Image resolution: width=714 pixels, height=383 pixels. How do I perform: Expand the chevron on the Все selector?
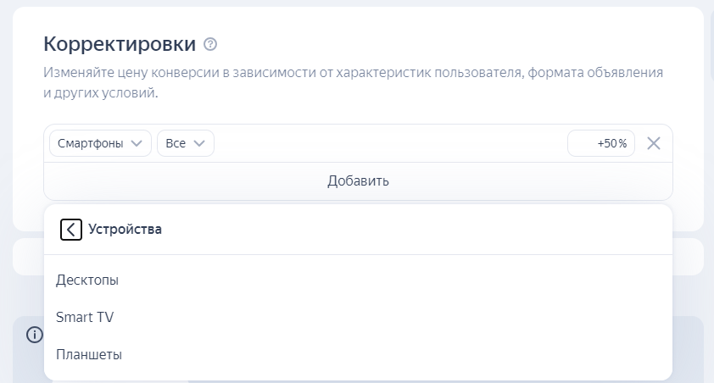(x=199, y=143)
